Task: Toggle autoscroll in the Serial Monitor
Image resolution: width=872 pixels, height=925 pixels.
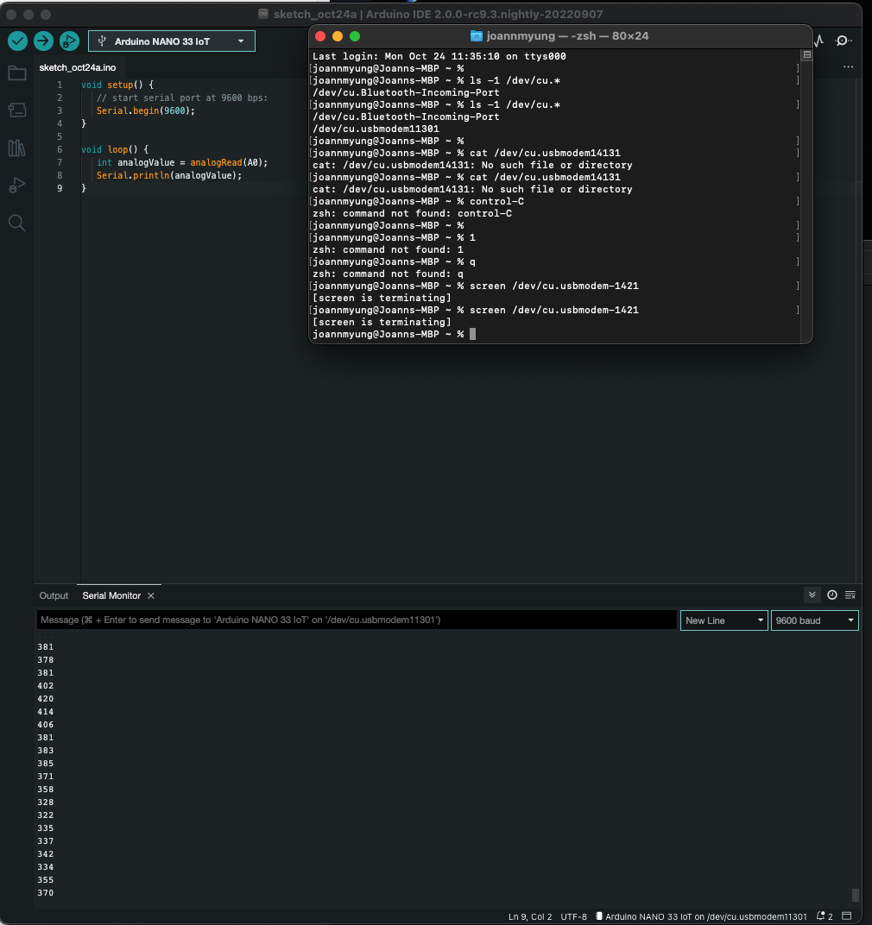Action: (812, 595)
